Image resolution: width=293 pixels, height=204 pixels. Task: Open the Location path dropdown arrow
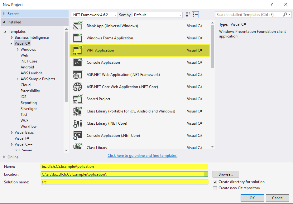tap(206, 174)
